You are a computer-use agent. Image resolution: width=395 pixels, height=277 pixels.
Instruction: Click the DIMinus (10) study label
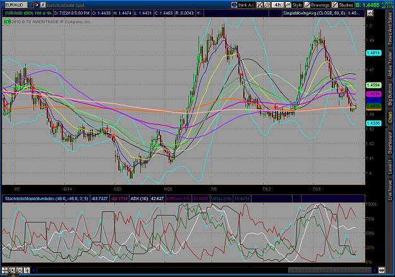click(178, 199)
